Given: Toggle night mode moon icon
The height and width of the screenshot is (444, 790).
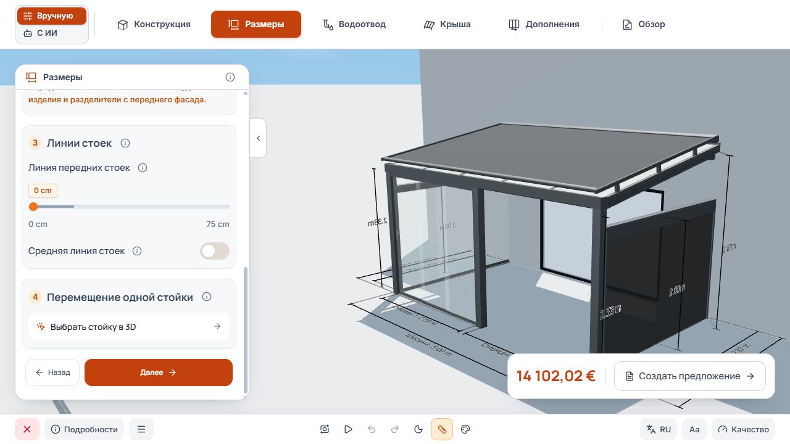Looking at the screenshot, I should click(x=418, y=429).
